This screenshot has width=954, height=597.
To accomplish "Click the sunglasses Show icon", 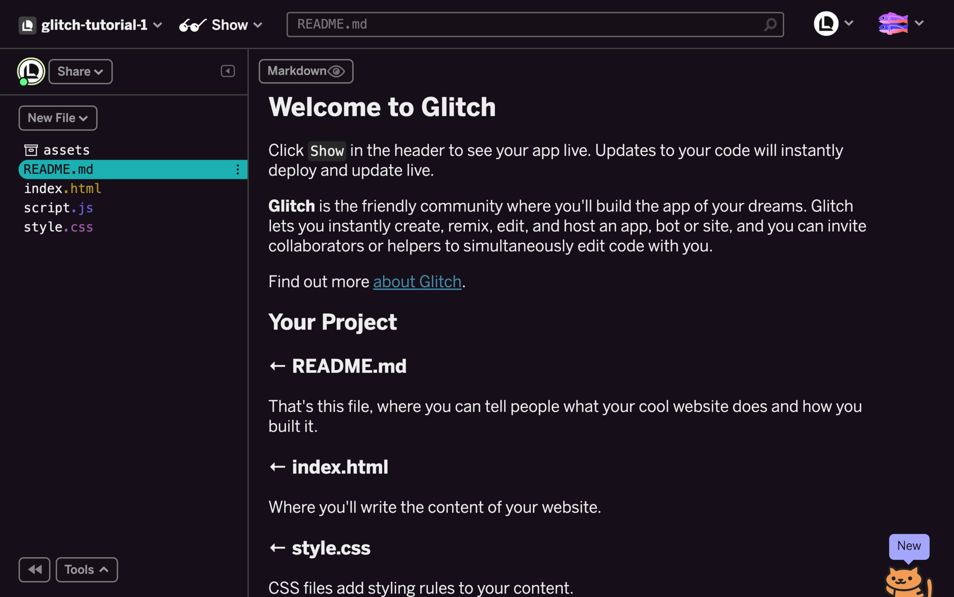I will pos(192,25).
